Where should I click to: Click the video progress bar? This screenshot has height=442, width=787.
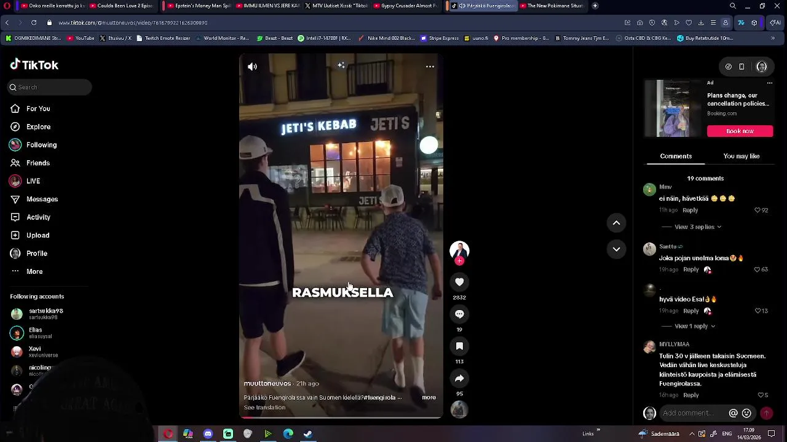point(341,417)
